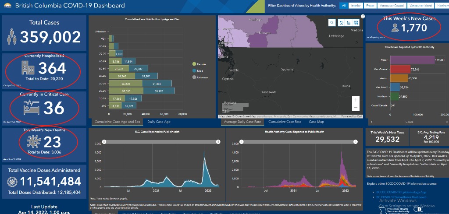Expand the map to full screen
Screen dimensions: 449x214
coord(363,16)
